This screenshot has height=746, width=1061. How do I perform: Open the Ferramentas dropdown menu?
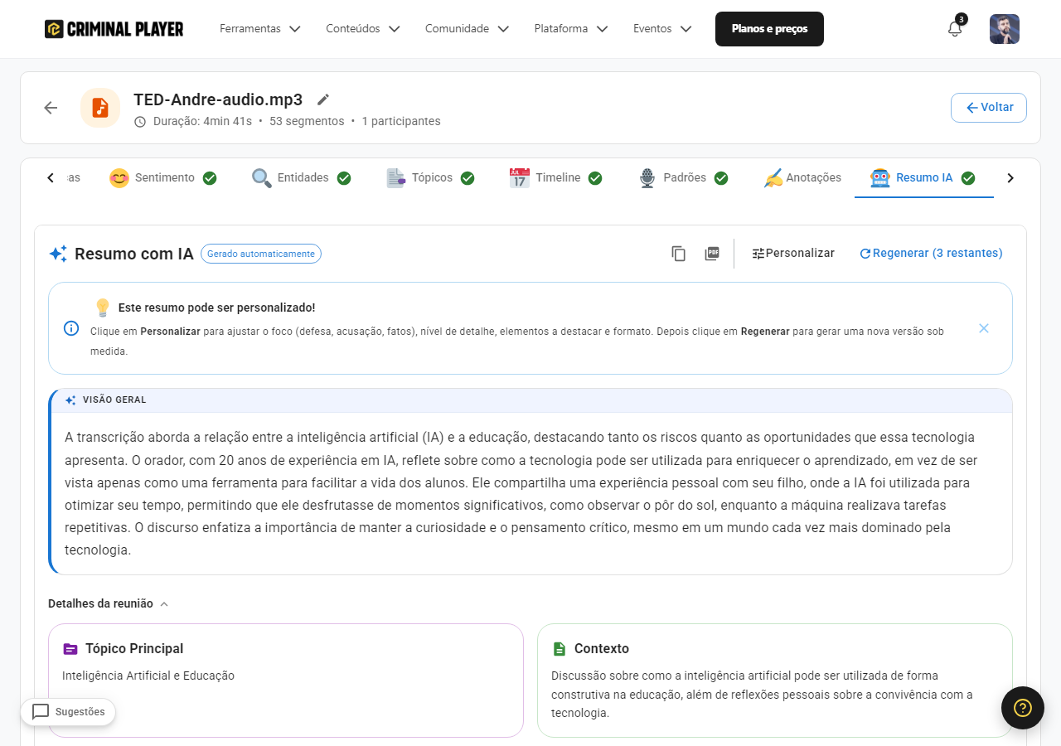click(259, 29)
